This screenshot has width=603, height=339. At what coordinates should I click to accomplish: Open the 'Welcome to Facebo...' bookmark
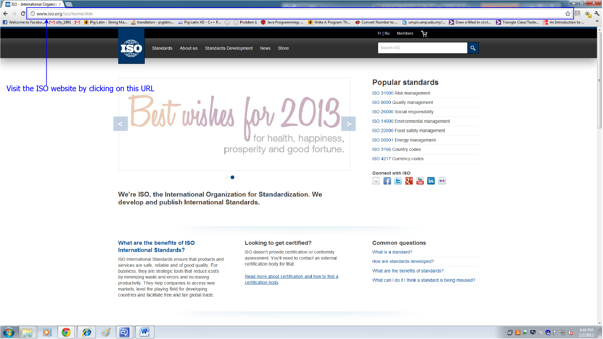[x=24, y=22]
